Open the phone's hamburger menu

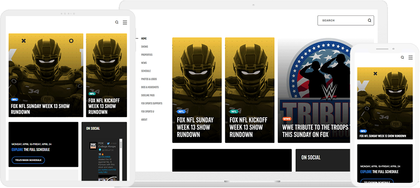[x=411, y=58]
